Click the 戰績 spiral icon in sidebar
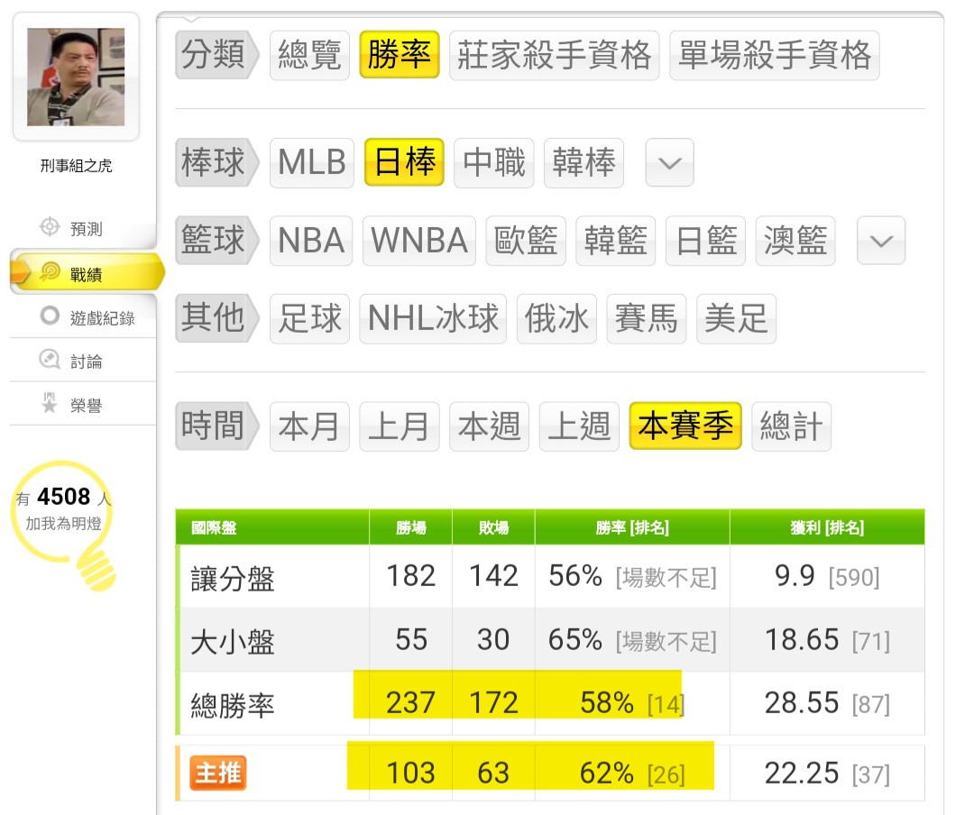 click(50, 272)
